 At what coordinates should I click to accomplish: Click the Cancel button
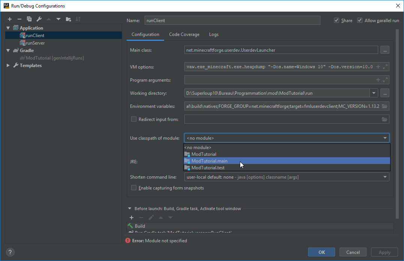[x=353, y=252]
